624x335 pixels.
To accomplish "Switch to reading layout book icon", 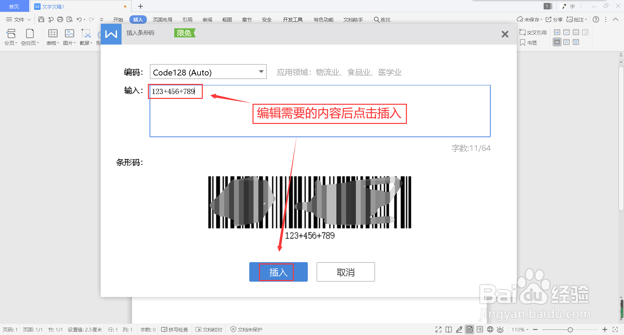I will tap(448, 329).
